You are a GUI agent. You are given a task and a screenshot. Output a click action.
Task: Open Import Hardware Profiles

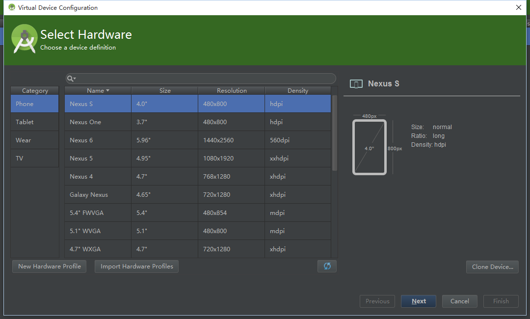pos(137,266)
